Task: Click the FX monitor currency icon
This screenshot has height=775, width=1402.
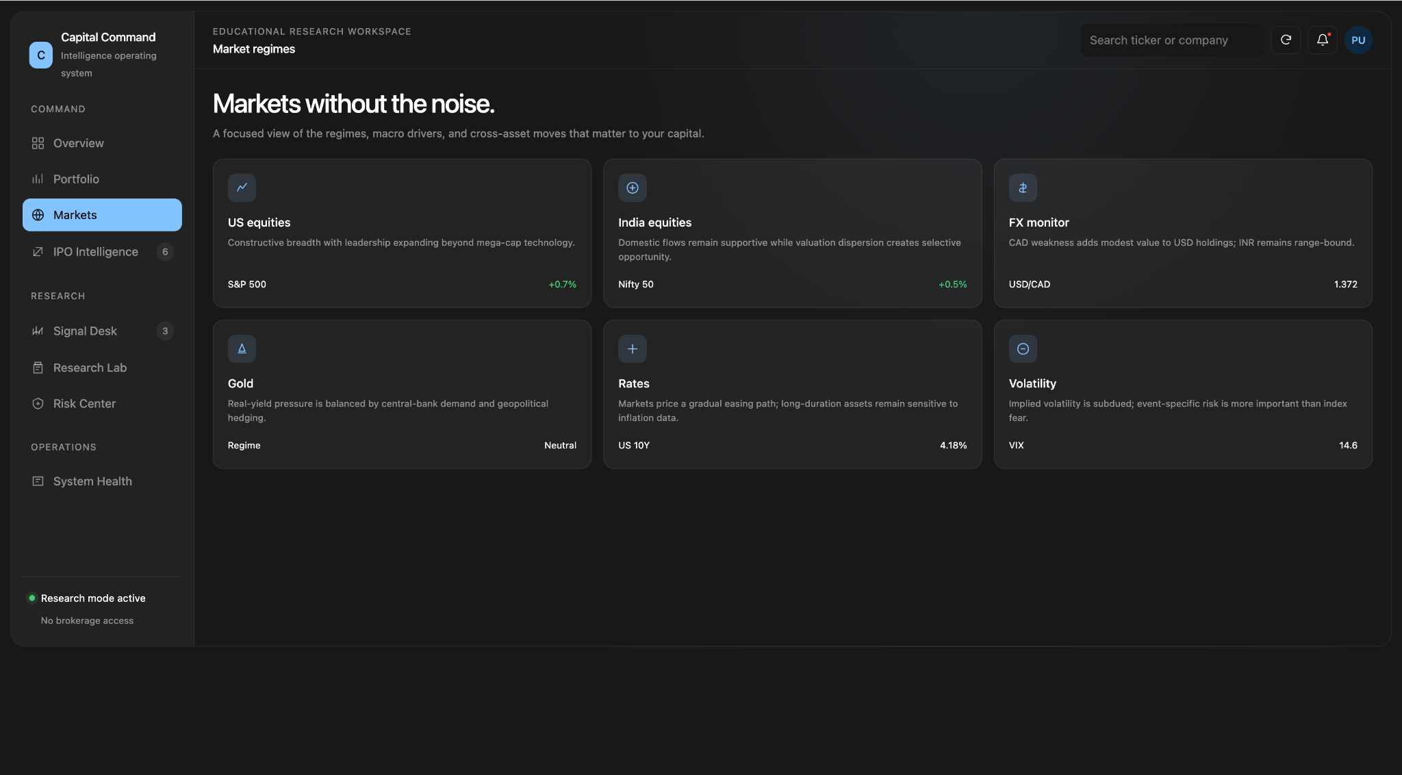Action: pos(1023,188)
